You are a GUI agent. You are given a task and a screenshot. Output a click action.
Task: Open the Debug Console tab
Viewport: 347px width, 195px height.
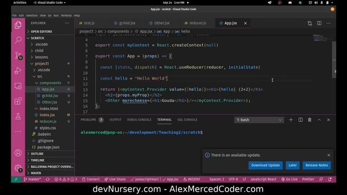(x=139, y=120)
